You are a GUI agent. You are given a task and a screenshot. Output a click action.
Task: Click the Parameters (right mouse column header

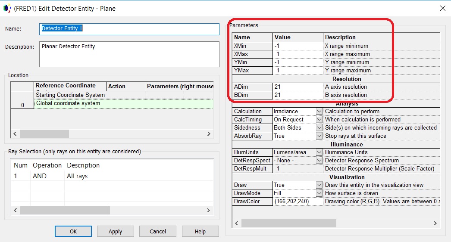pos(179,86)
